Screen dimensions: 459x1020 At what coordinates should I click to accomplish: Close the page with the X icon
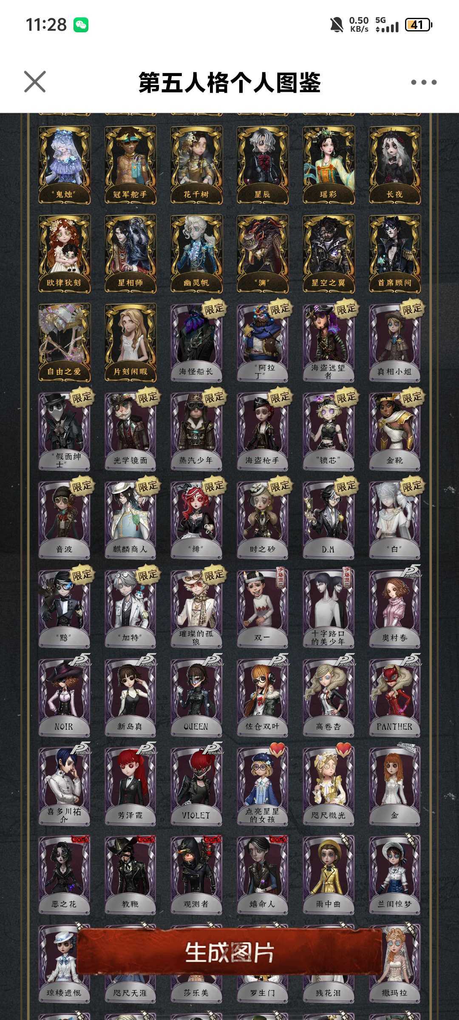pyautogui.click(x=35, y=82)
